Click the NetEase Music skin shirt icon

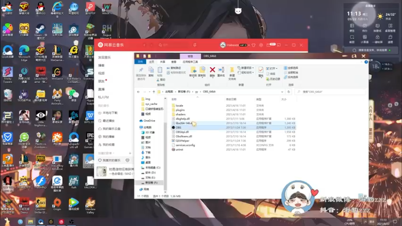(254, 45)
